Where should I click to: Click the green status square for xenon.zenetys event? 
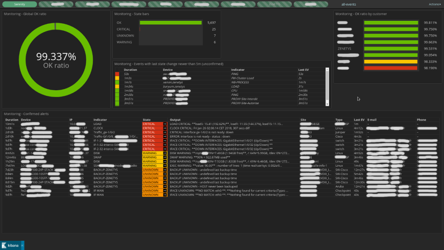pyautogui.click(x=117, y=82)
